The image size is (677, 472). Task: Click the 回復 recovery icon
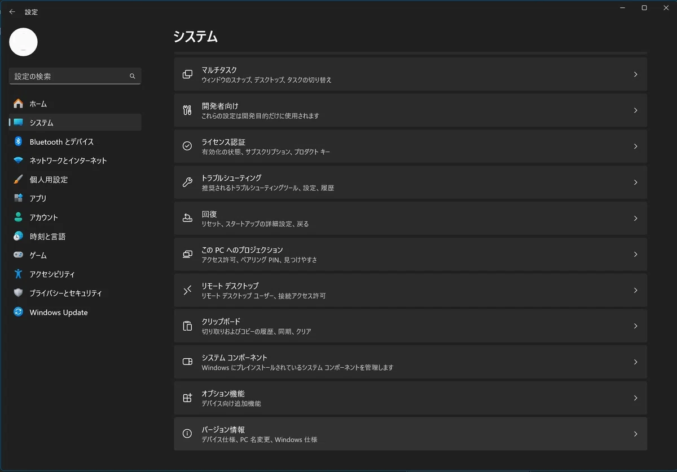coord(187,218)
